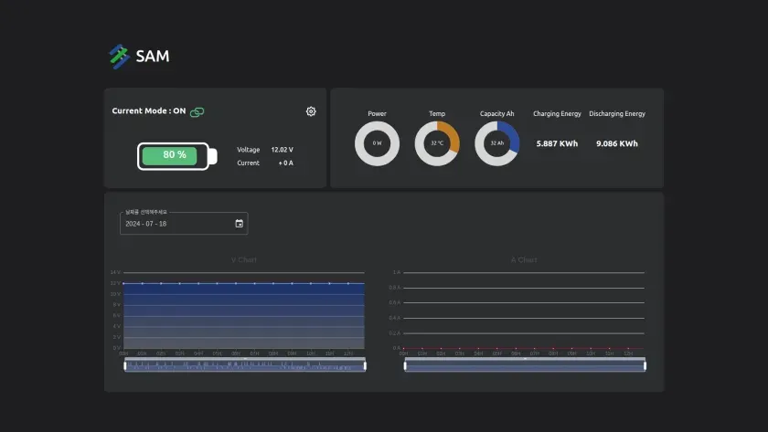
Task: Grab the V Chart right range handle
Action: [365, 365]
